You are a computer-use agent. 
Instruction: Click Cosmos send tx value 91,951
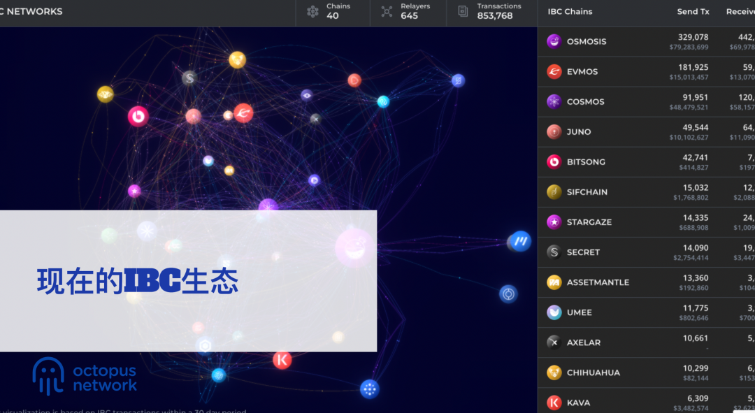(x=696, y=97)
